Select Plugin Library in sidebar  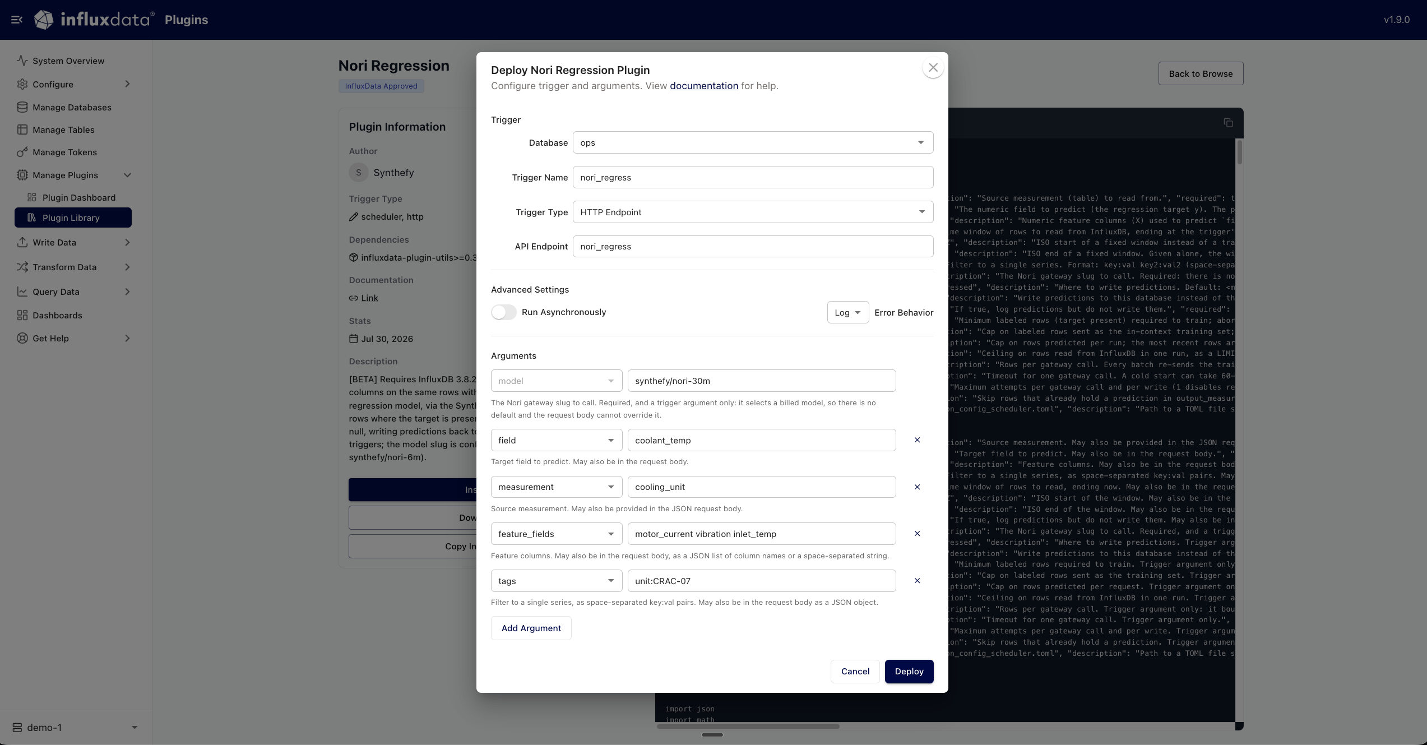point(73,218)
